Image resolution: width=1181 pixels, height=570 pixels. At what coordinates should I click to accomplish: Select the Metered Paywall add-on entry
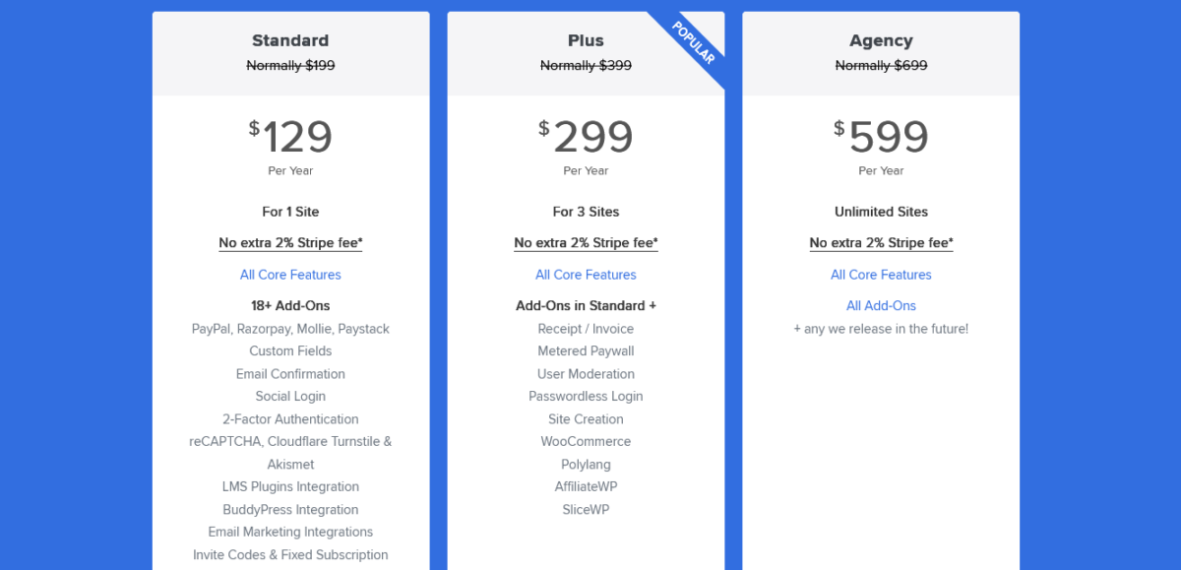[x=586, y=350]
